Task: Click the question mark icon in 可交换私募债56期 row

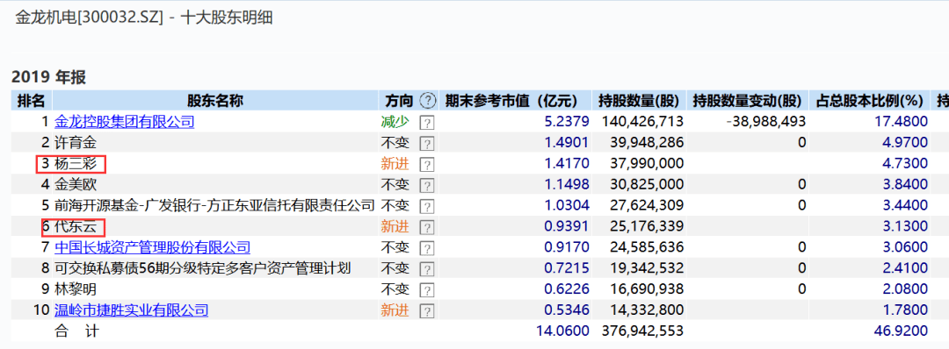Action: coord(427,269)
